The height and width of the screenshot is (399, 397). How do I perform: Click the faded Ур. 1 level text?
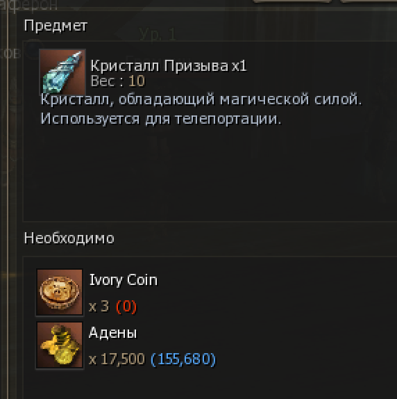(158, 34)
